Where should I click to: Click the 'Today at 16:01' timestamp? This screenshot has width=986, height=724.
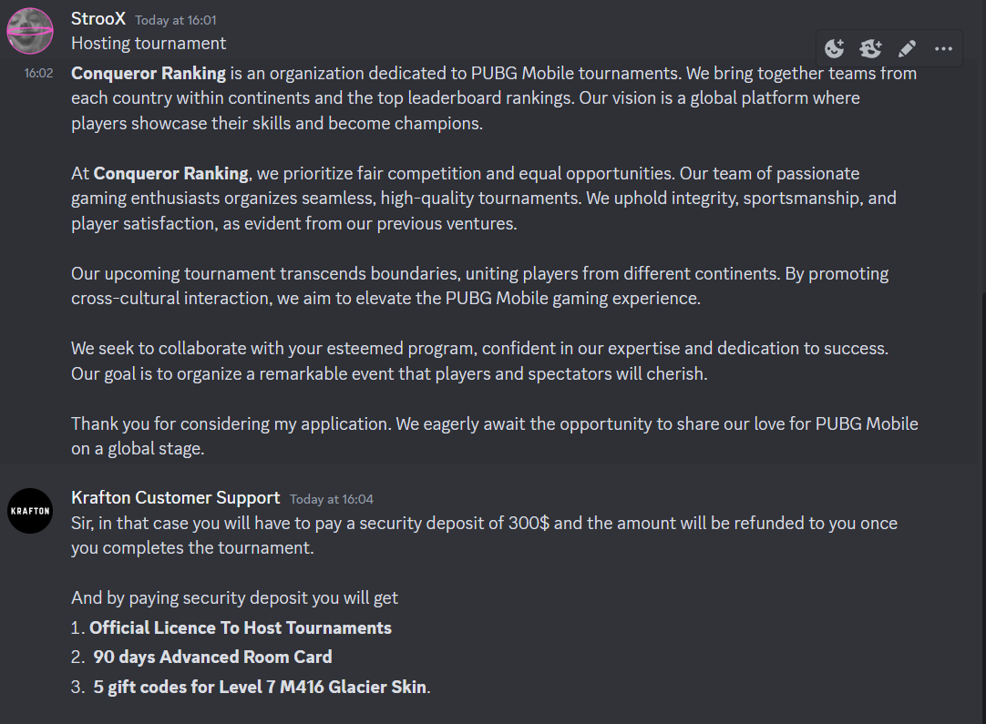(x=176, y=20)
